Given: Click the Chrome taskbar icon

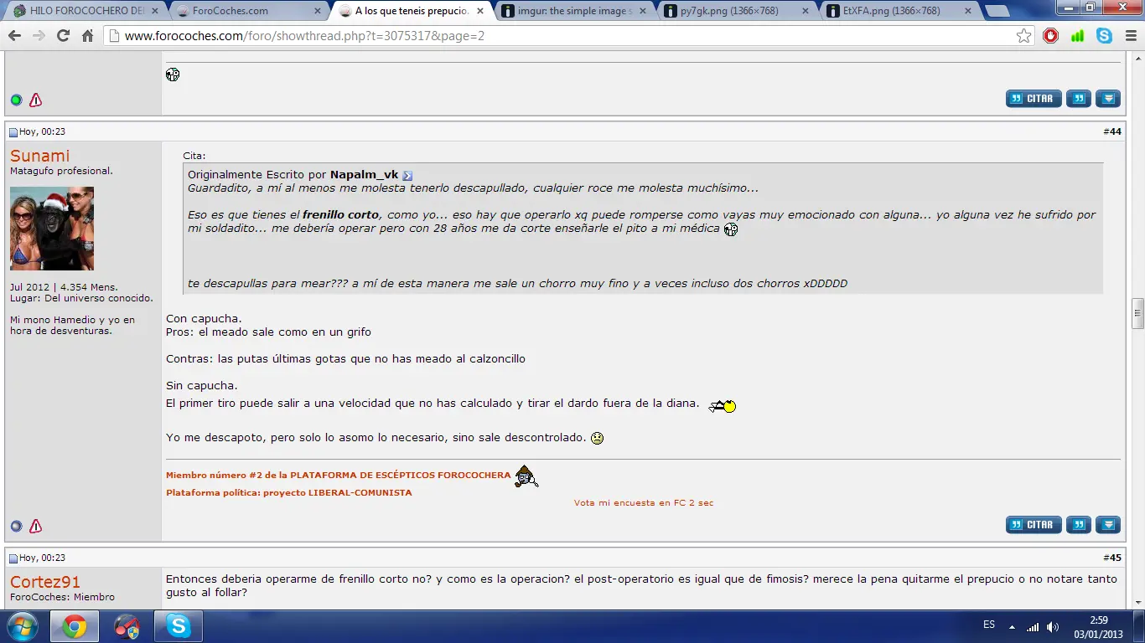Looking at the screenshot, I should coord(74,626).
